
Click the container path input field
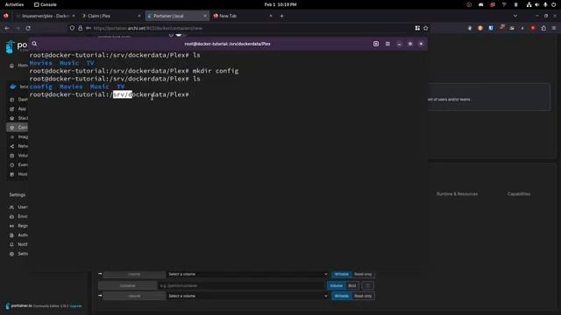tap(241, 286)
